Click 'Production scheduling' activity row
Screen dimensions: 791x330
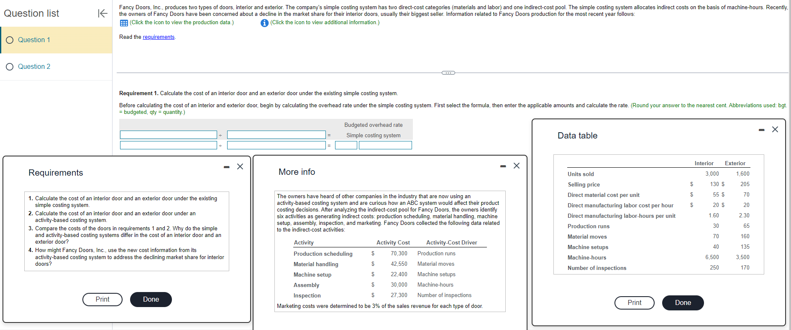(323, 254)
